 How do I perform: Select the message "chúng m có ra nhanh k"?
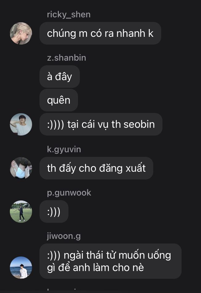click(100, 33)
